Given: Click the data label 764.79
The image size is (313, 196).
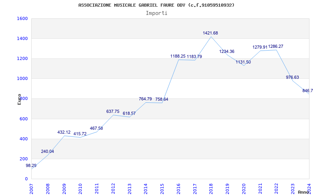Looking at the screenshot, I should pos(145,99).
